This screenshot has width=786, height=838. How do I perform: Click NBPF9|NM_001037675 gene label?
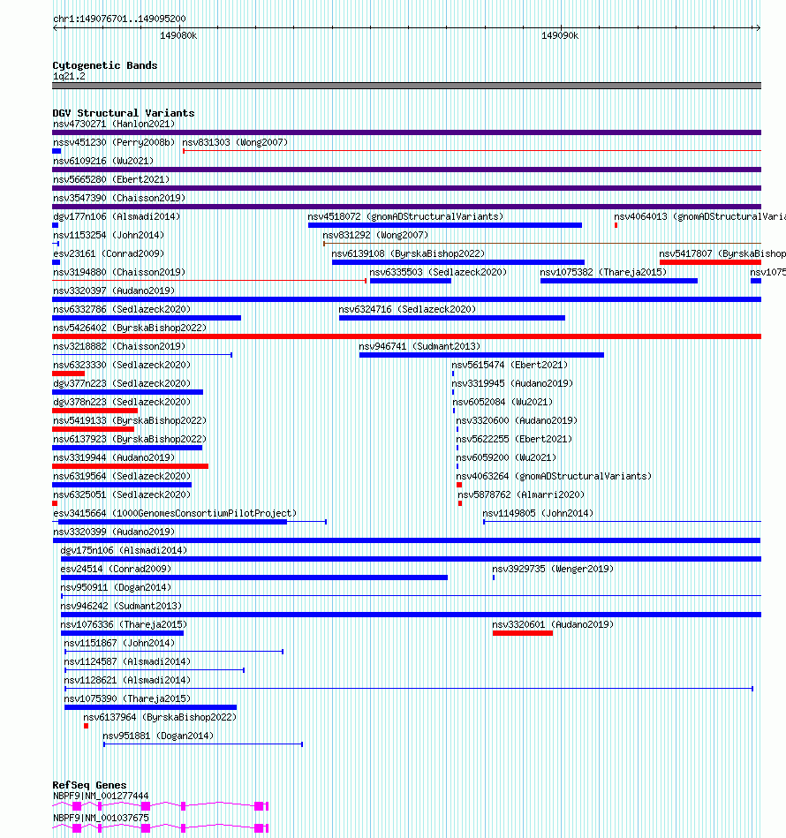click(x=101, y=819)
